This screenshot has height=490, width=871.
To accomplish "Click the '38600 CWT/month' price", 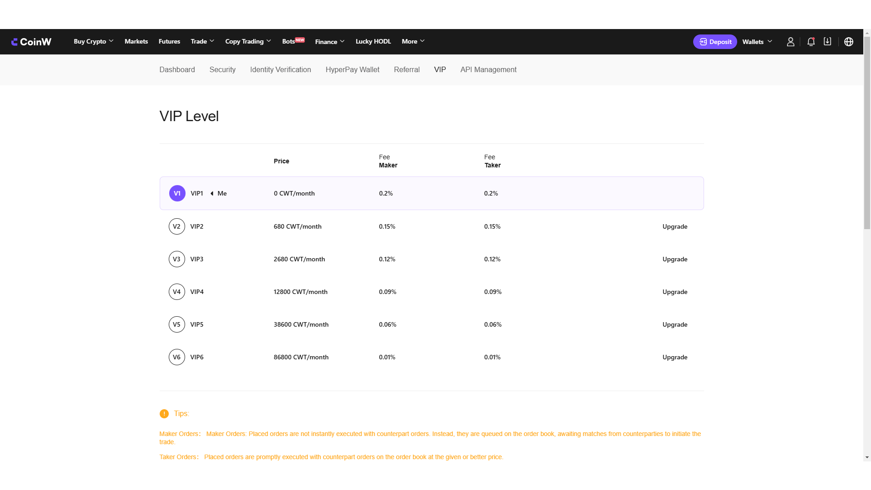I will tap(301, 324).
